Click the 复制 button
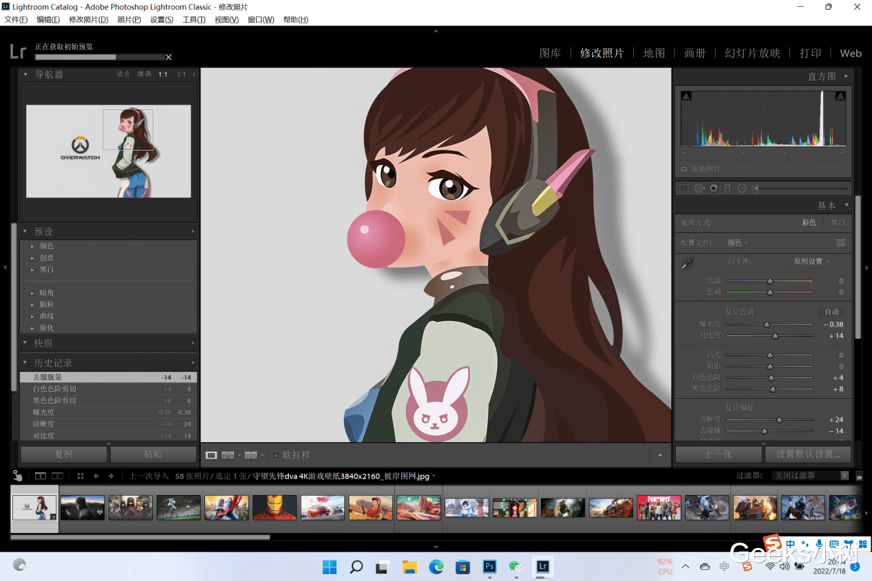The width and height of the screenshot is (872, 581). (63, 454)
